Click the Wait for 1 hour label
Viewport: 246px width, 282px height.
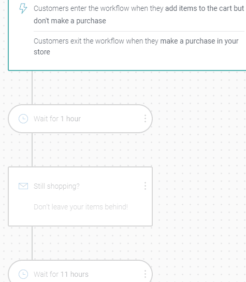pos(57,119)
